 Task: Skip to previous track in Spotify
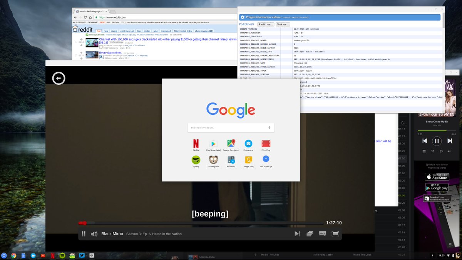tap(425, 141)
